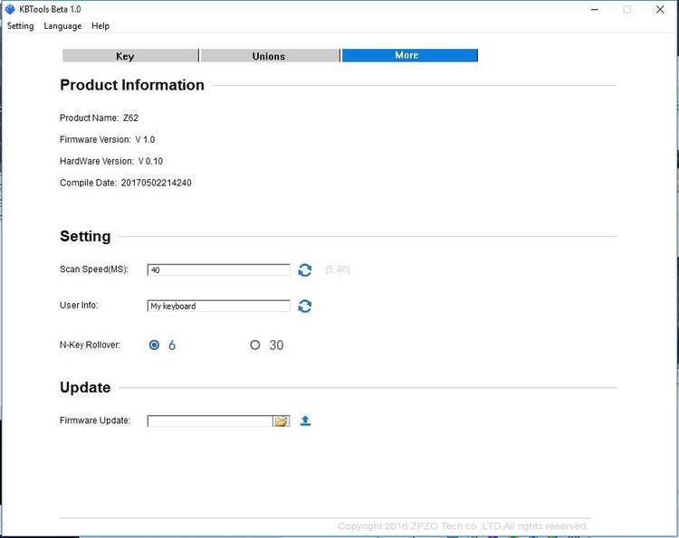Select 30-key rollover radio option
679x538 pixels.
[x=255, y=345]
